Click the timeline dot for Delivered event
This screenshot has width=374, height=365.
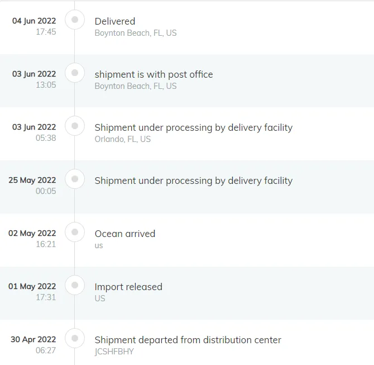tap(75, 20)
